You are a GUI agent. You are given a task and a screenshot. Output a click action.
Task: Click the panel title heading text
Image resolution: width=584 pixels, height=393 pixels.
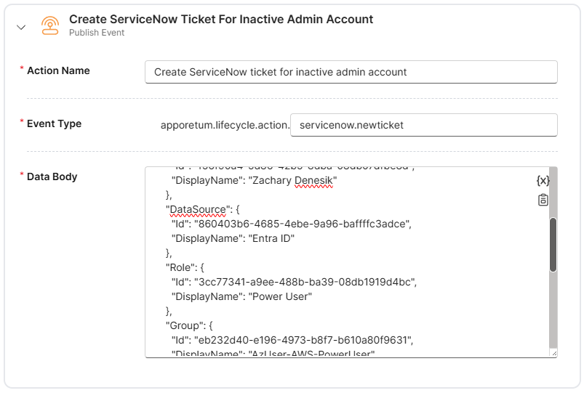point(221,20)
